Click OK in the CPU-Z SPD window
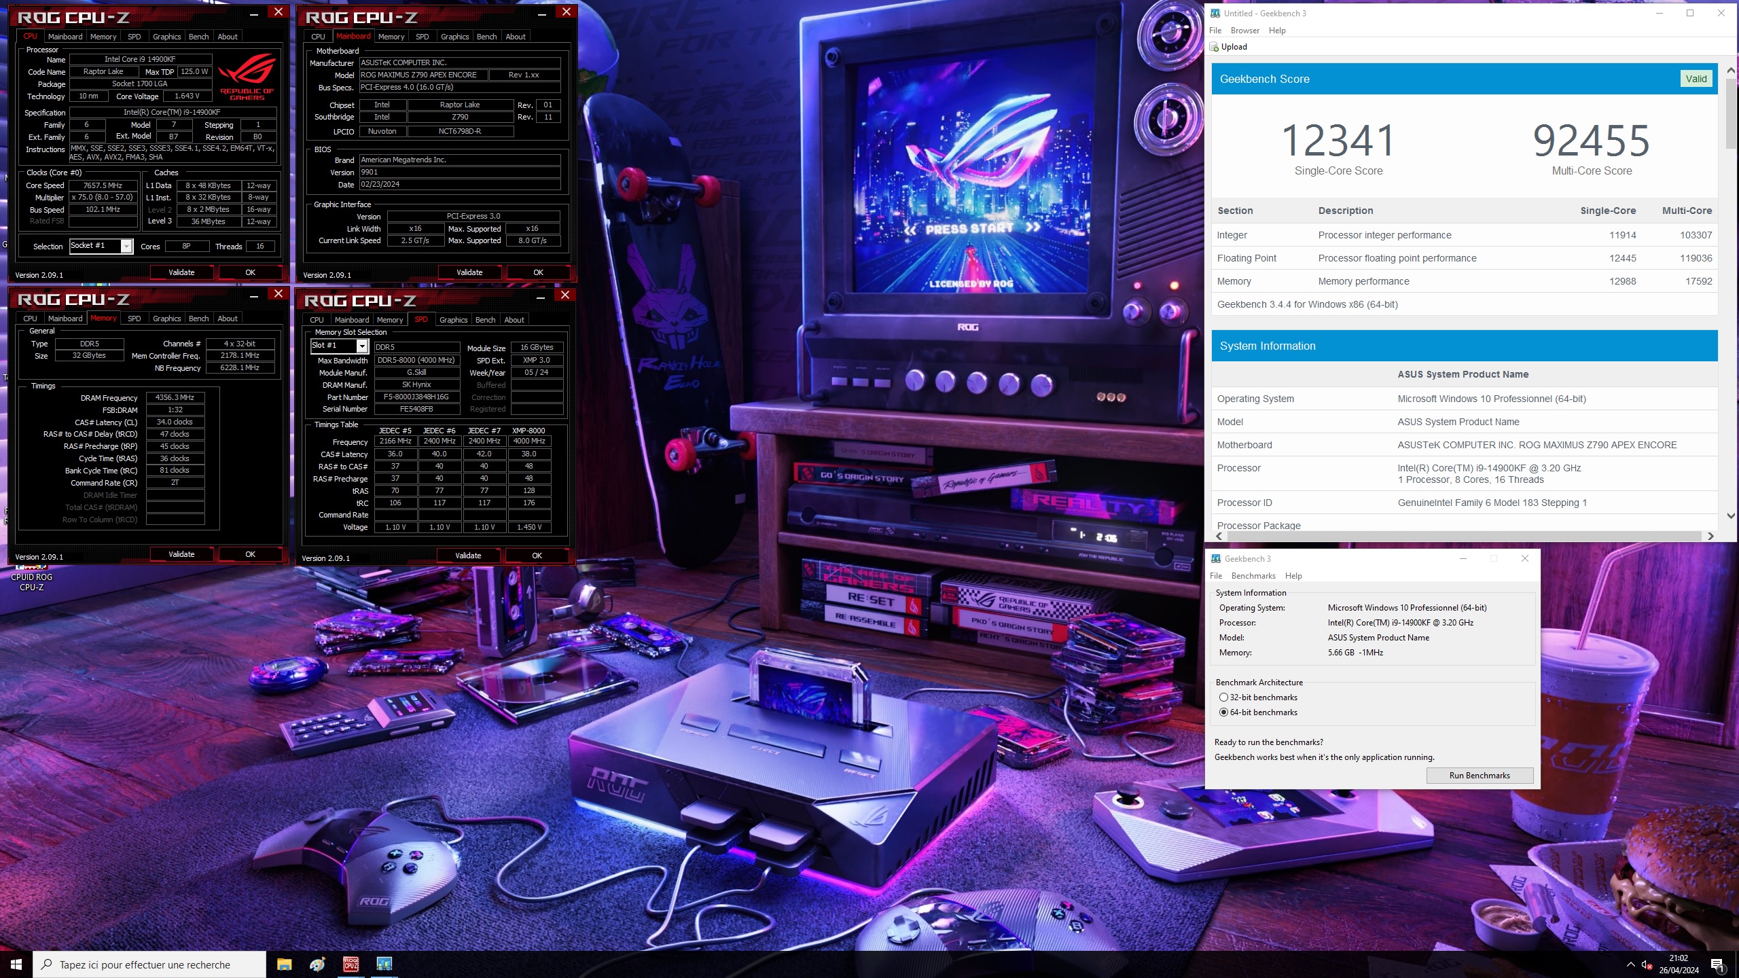 537,556
